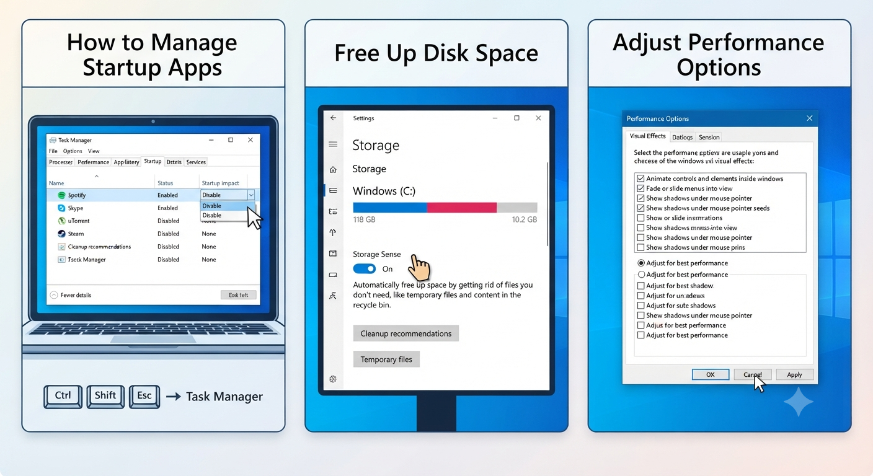This screenshot has width=873, height=476.
Task: Close the Settings window
Action: [538, 118]
